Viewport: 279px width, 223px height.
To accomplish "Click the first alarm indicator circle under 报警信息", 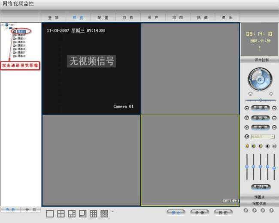I will pyautogui.click(x=246, y=210).
